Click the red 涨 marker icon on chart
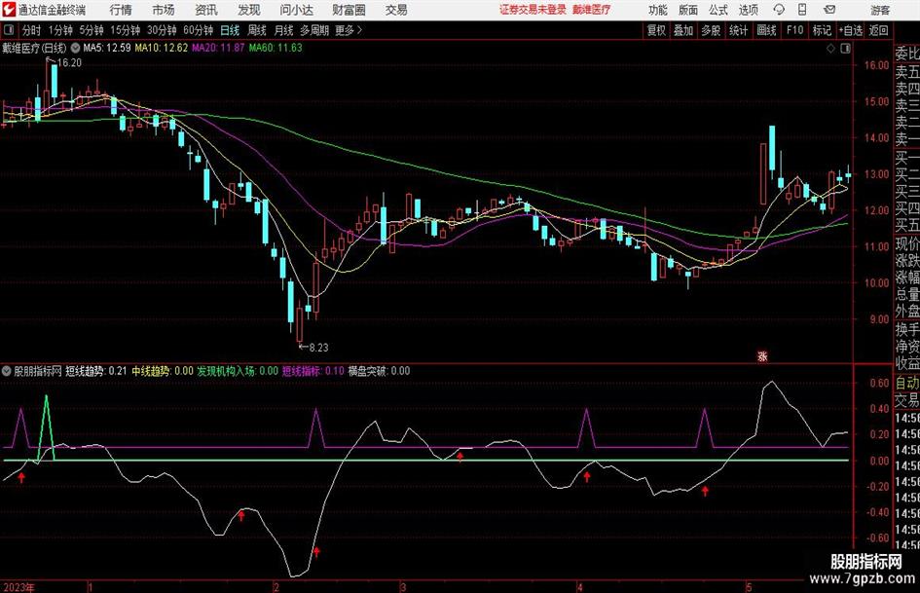This screenshot has height=593, width=920. [x=762, y=355]
